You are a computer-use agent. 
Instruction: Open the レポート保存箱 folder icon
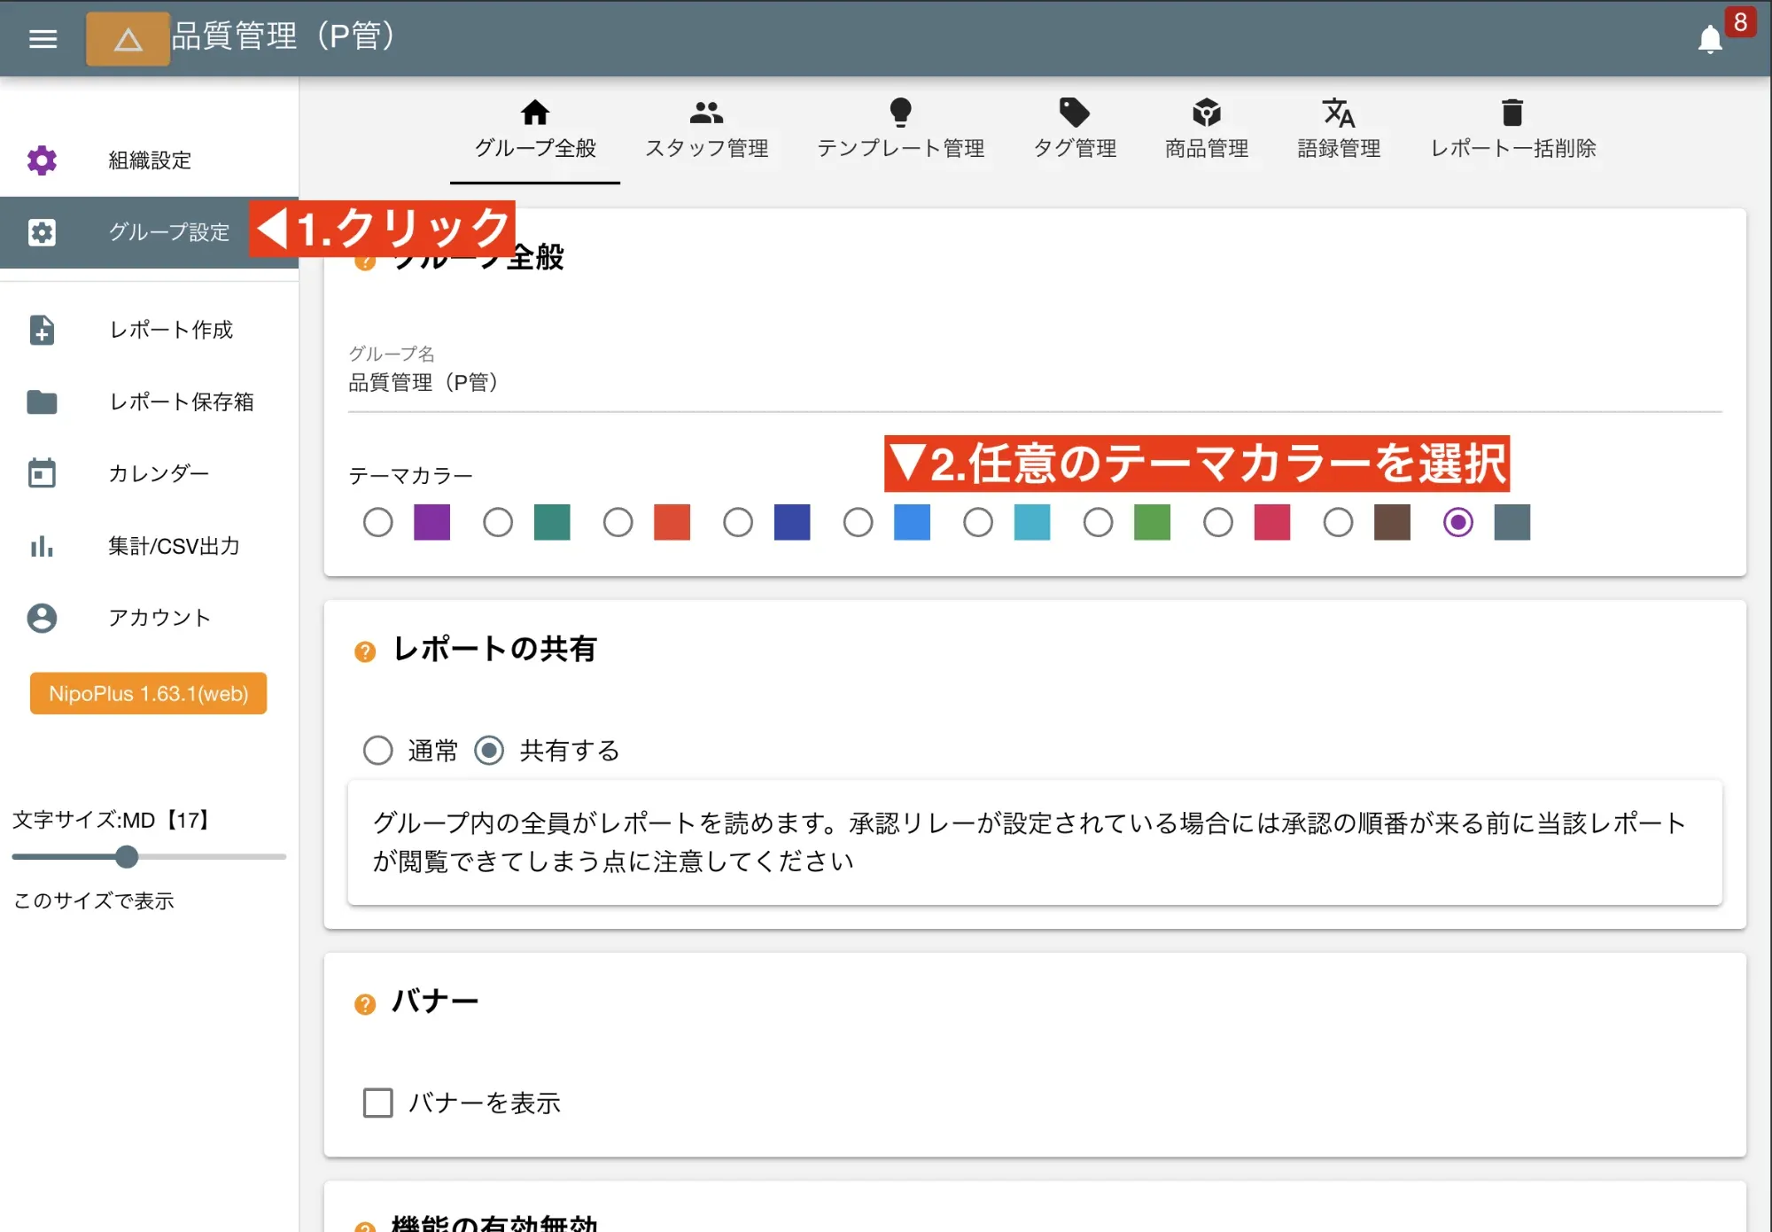(42, 402)
